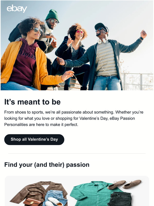Screen dimensions: 154x206
Task: Click the eBay Passion Personalities paragraph text
Action: [x=74, y=118]
